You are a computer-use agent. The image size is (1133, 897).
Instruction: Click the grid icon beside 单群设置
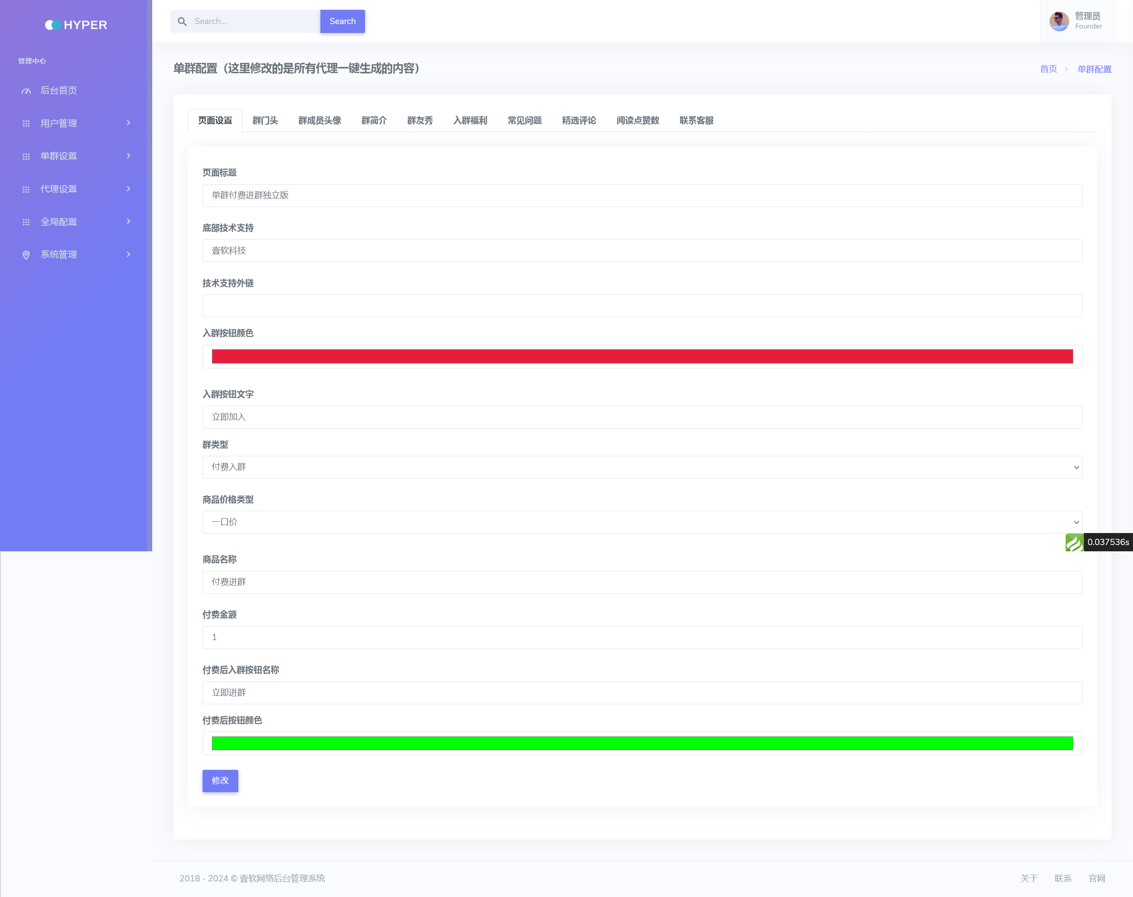pos(26,157)
